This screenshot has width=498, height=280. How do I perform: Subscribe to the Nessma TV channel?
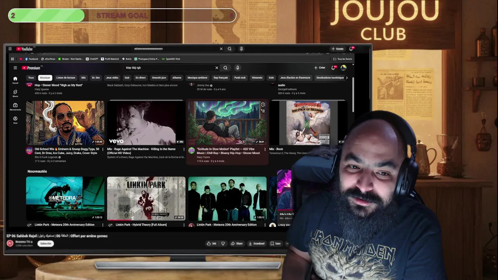click(x=46, y=243)
